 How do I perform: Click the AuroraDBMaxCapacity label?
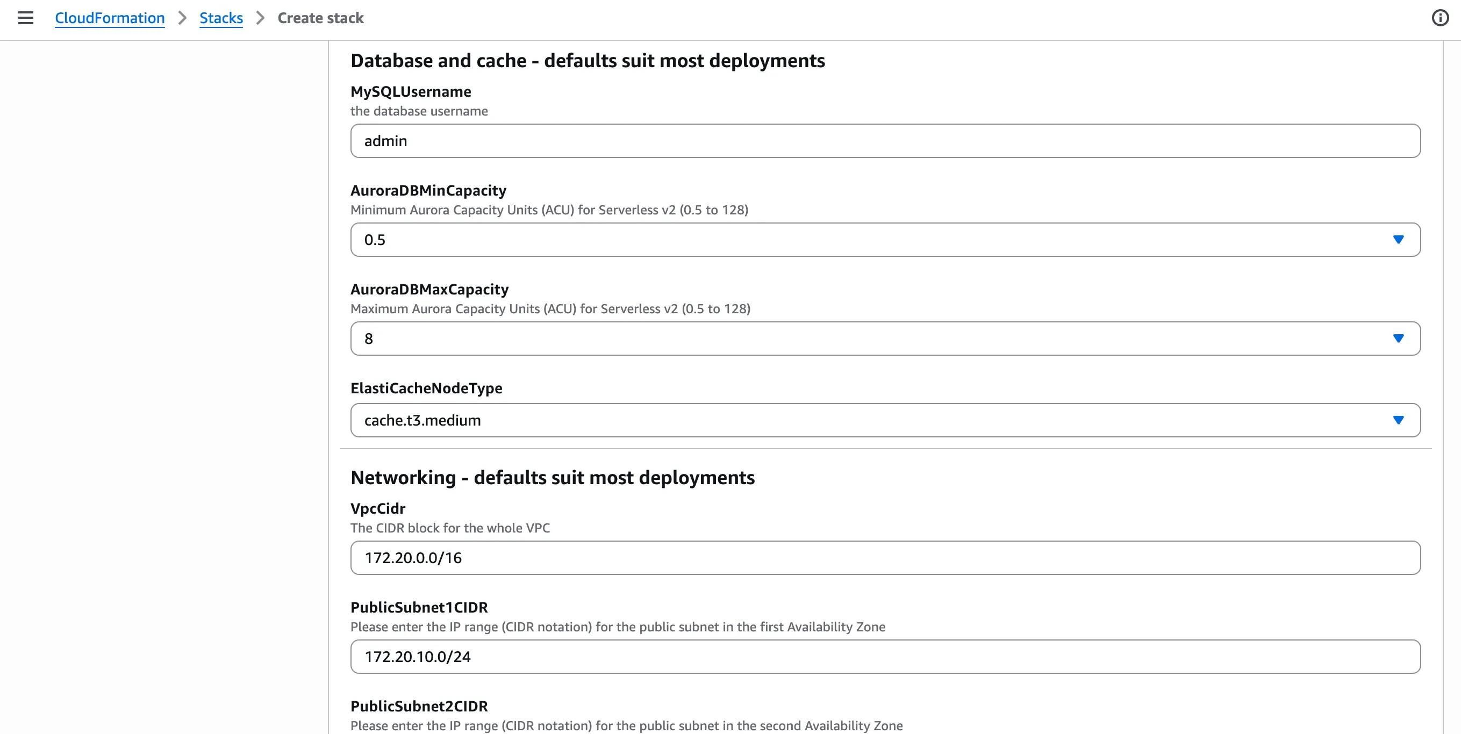click(429, 289)
